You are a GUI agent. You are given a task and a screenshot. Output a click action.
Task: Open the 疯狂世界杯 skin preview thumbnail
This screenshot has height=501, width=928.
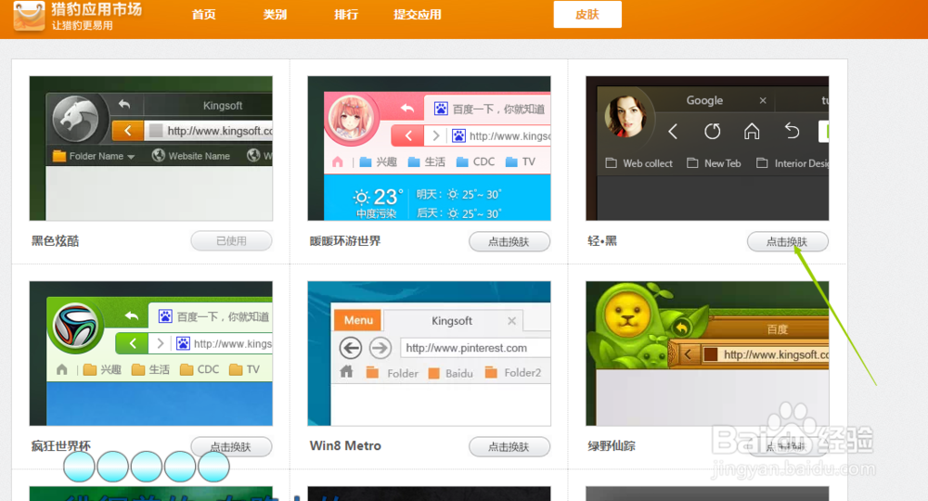pyautogui.click(x=151, y=353)
